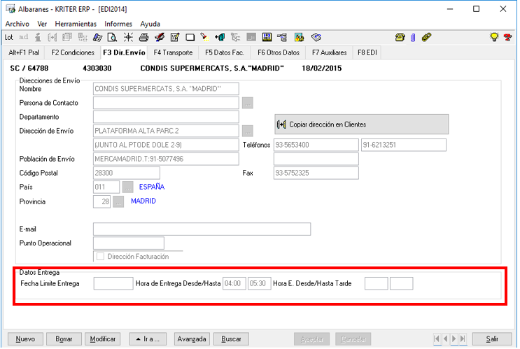Toggle the Dirección Facturación checkbox
Image resolution: width=520 pixels, height=349 pixels.
(x=100, y=257)
